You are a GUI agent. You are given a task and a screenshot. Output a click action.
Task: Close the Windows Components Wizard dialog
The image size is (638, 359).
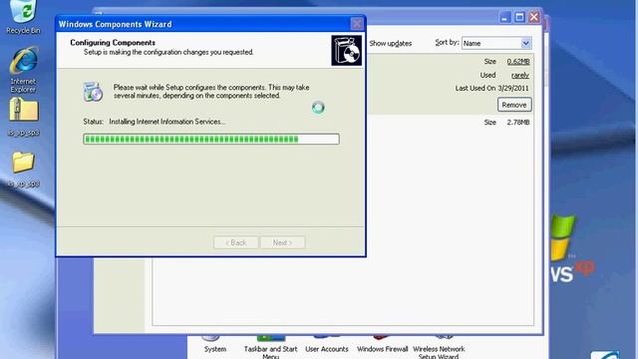(x=357, y=24)
